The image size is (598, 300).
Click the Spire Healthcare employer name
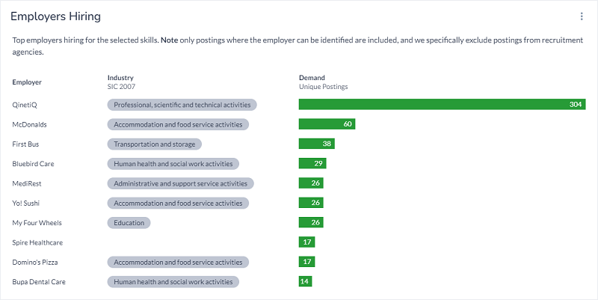(x=37, y=242)
